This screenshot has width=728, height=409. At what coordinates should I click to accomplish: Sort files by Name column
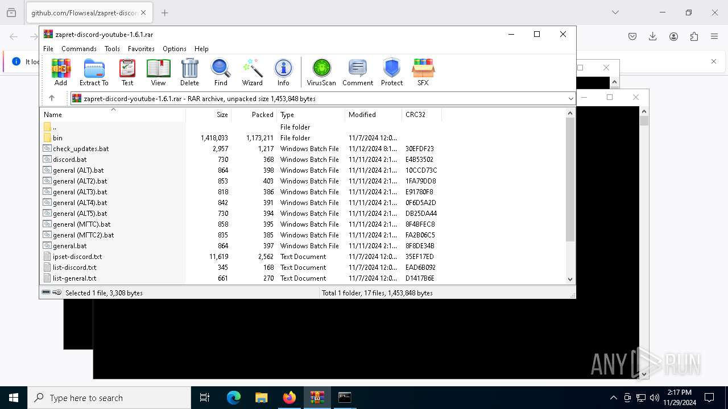pos(113,114)
